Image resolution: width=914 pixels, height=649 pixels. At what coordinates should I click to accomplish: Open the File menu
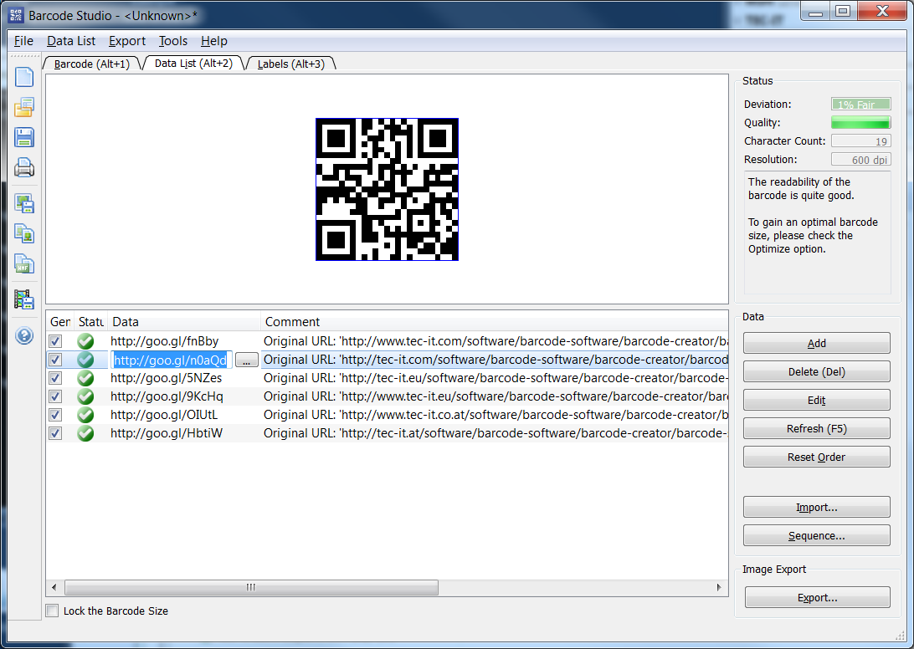pos(23,41)
